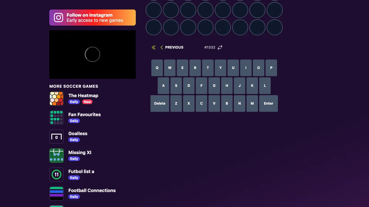Open the Missing XI link
The width and height of the screenshot is (369, 207).
pyautogui.click(x=80, y=152)
